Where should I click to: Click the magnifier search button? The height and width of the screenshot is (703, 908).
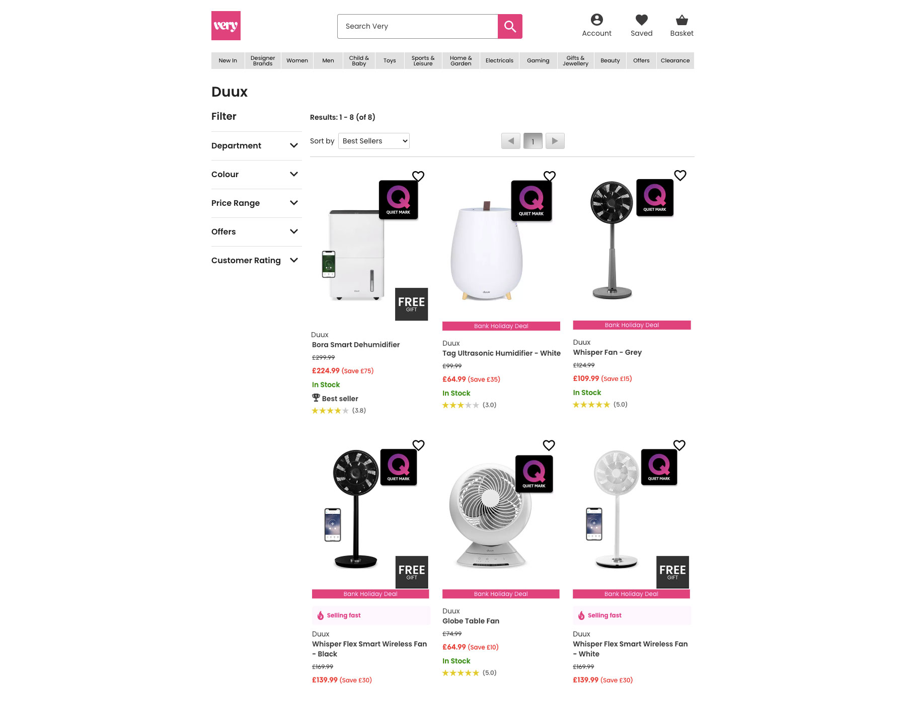(510, 26)
